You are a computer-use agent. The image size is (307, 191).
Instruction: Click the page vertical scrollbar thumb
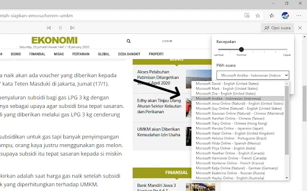(305, 103)
